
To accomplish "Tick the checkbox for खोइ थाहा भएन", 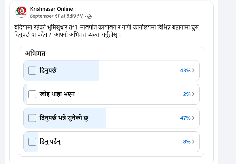I will 32,94.
